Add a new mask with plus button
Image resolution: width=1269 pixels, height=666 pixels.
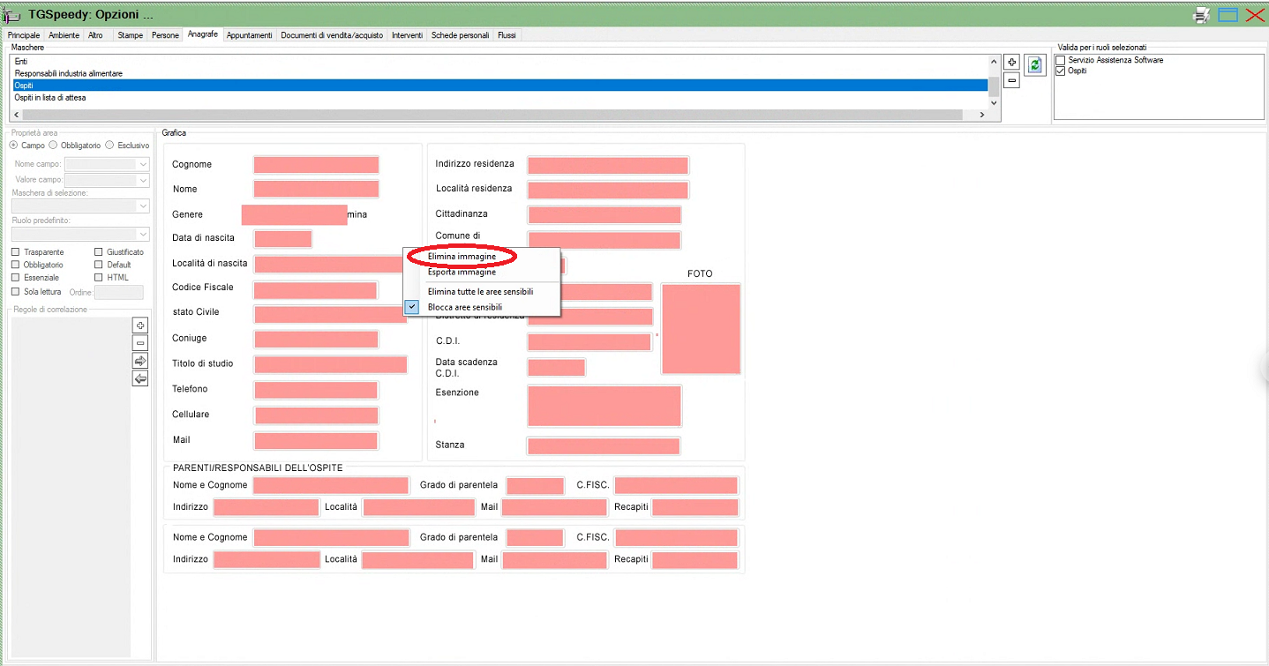coord(1011,63)
